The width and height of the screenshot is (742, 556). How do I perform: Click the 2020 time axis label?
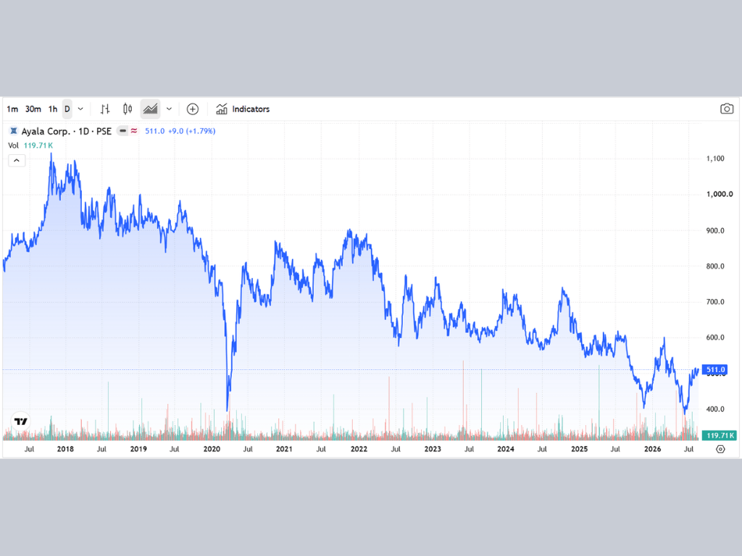pos(212,449)
